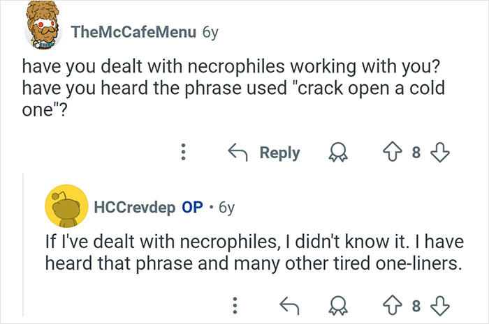Open three-dot options on HCCrevdep's reply
This screenshot has width=489, height=324.
(236, 303)
